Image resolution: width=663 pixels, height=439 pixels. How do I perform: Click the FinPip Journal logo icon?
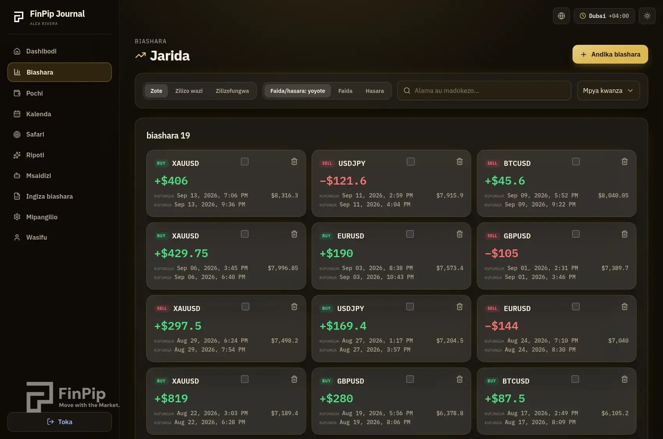click(x=19, y=17)
